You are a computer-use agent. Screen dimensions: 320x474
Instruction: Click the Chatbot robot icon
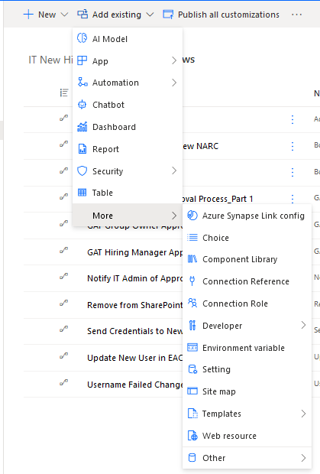pos(82,105)
